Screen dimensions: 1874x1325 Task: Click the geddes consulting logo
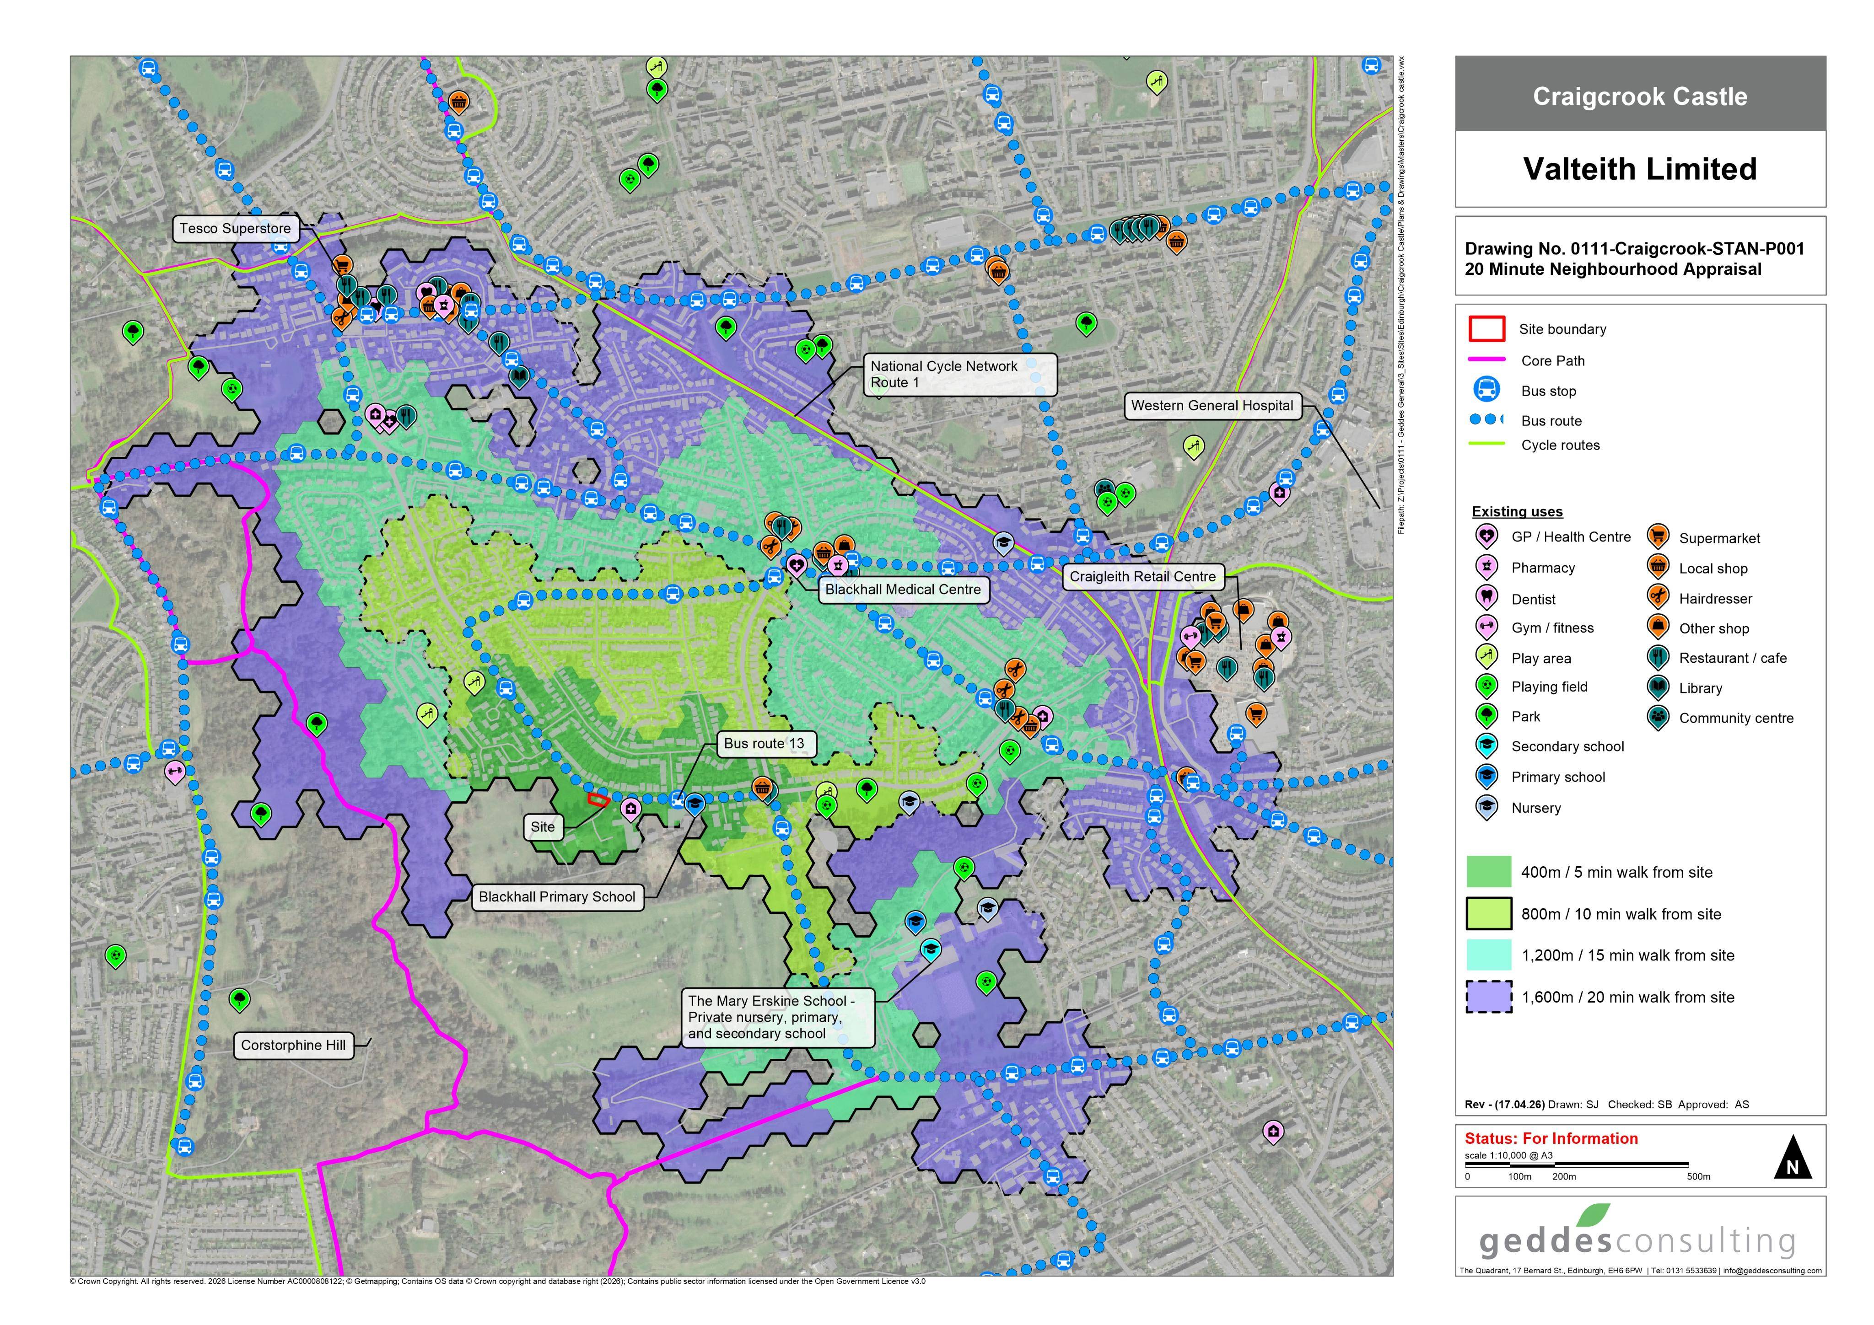point(1638,1233)
